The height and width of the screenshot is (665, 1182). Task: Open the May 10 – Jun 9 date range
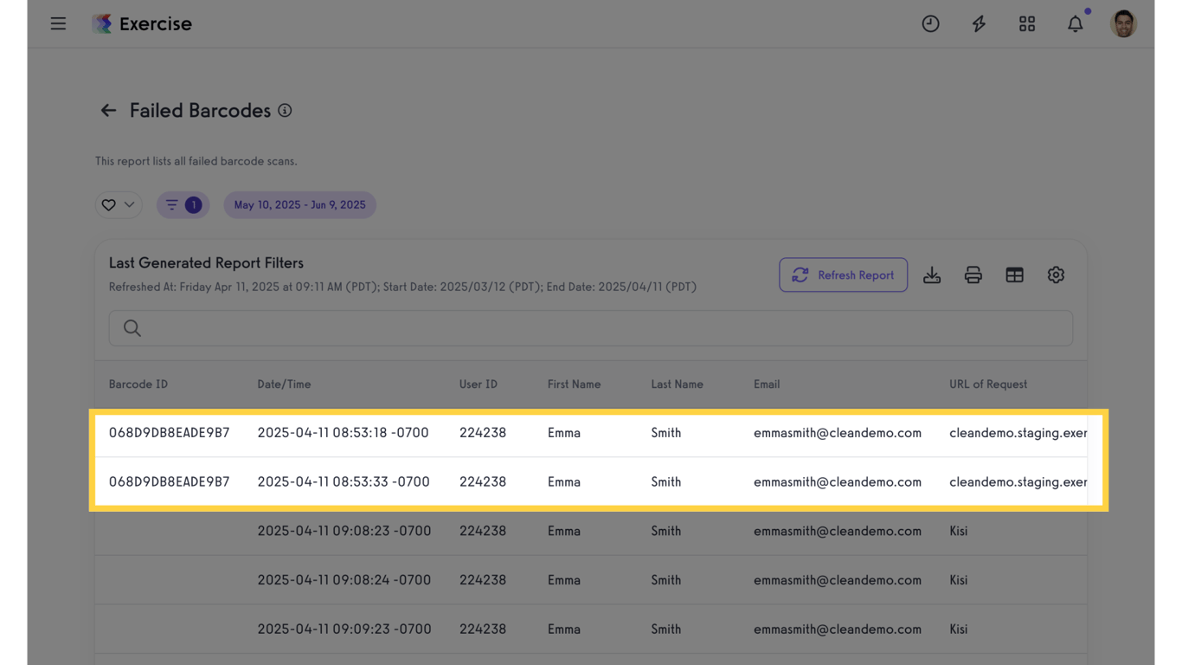click(299, 205)
